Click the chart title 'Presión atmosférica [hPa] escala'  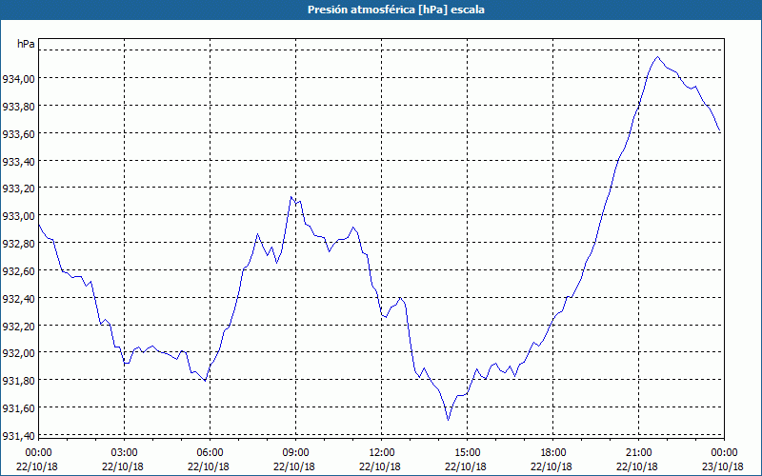coord(396,10)
